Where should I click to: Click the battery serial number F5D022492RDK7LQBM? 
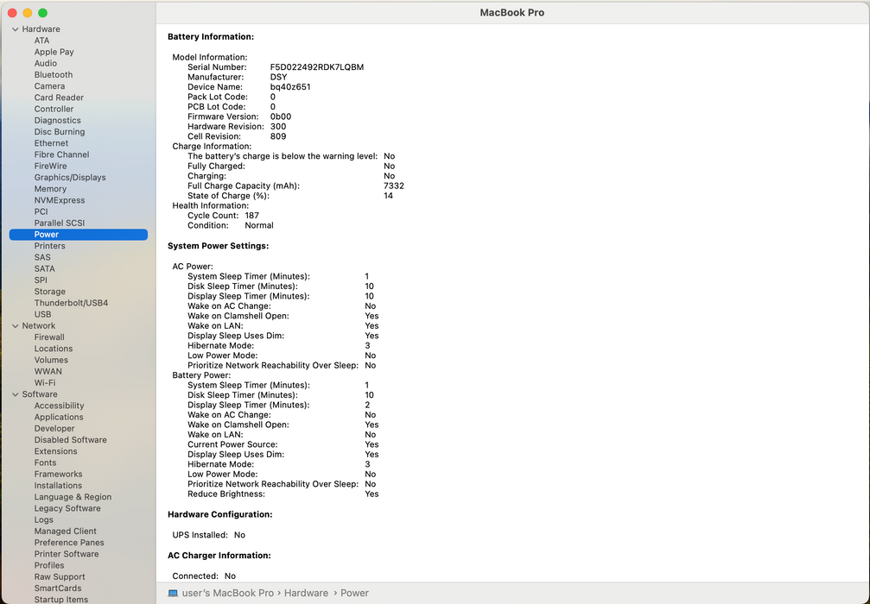(x=317, y=67)
